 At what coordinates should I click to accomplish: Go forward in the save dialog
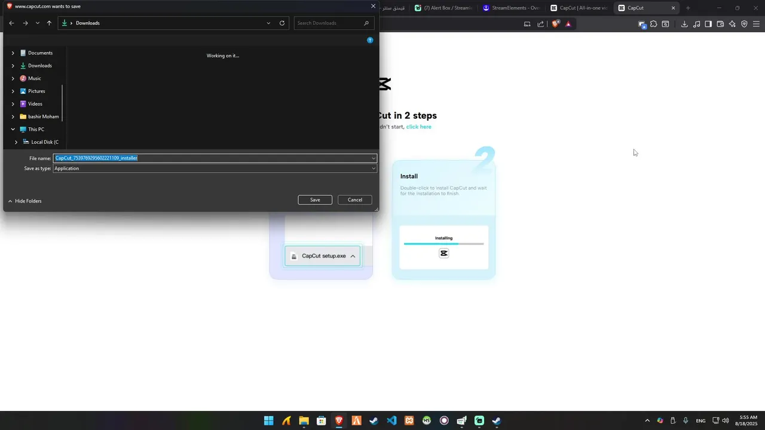25,23
